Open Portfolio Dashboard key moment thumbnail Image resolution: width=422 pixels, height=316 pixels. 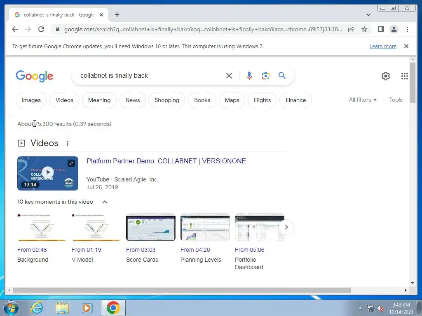pyautogui.click(x=260, y=227)
